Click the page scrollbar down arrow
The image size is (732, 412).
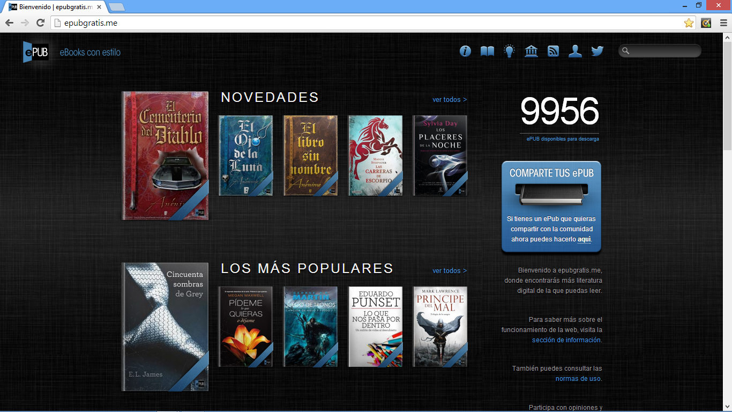(x=728, y=408)
